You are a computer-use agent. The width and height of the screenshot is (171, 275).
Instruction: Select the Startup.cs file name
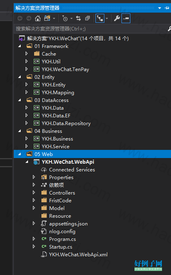tap(61, 247)
